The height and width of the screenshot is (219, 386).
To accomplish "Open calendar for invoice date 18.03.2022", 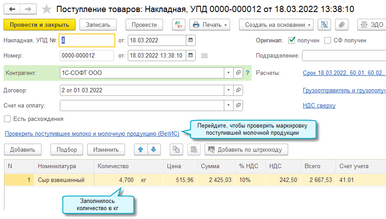I will tap(190, 40).
